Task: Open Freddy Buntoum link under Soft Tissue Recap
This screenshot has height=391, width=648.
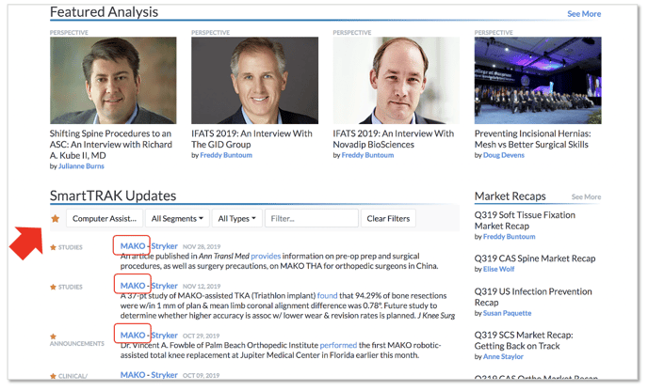Action: 510,237
